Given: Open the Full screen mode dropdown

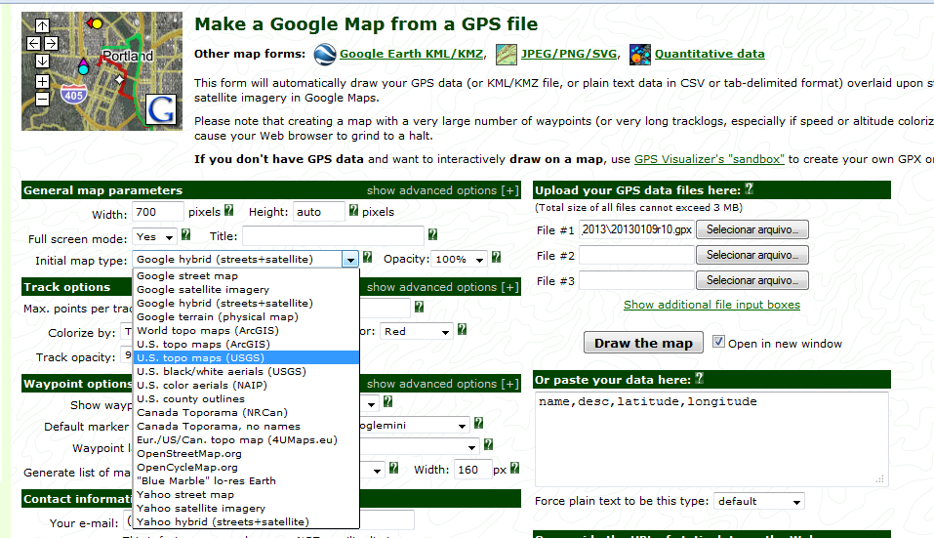Looking at the screenshot, I should pyautogui.click(x=156, y=236).
